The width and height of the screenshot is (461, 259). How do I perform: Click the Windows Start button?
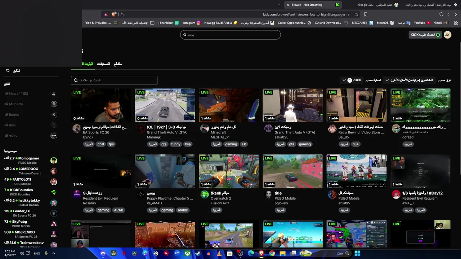pyautogui.click(x=357, y=253)
